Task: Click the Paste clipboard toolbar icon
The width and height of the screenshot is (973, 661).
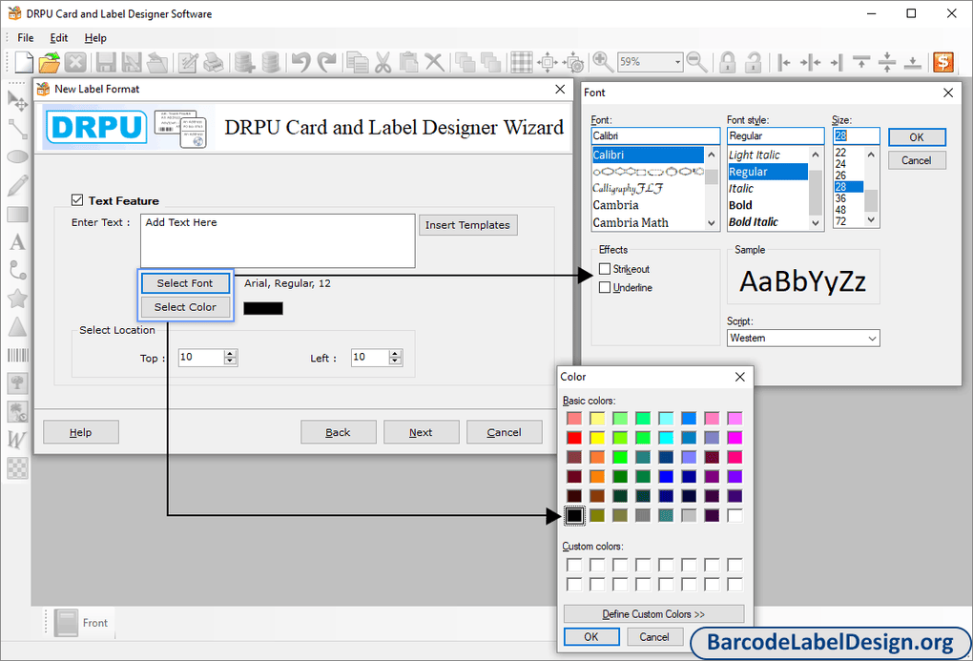Action: 408,62
